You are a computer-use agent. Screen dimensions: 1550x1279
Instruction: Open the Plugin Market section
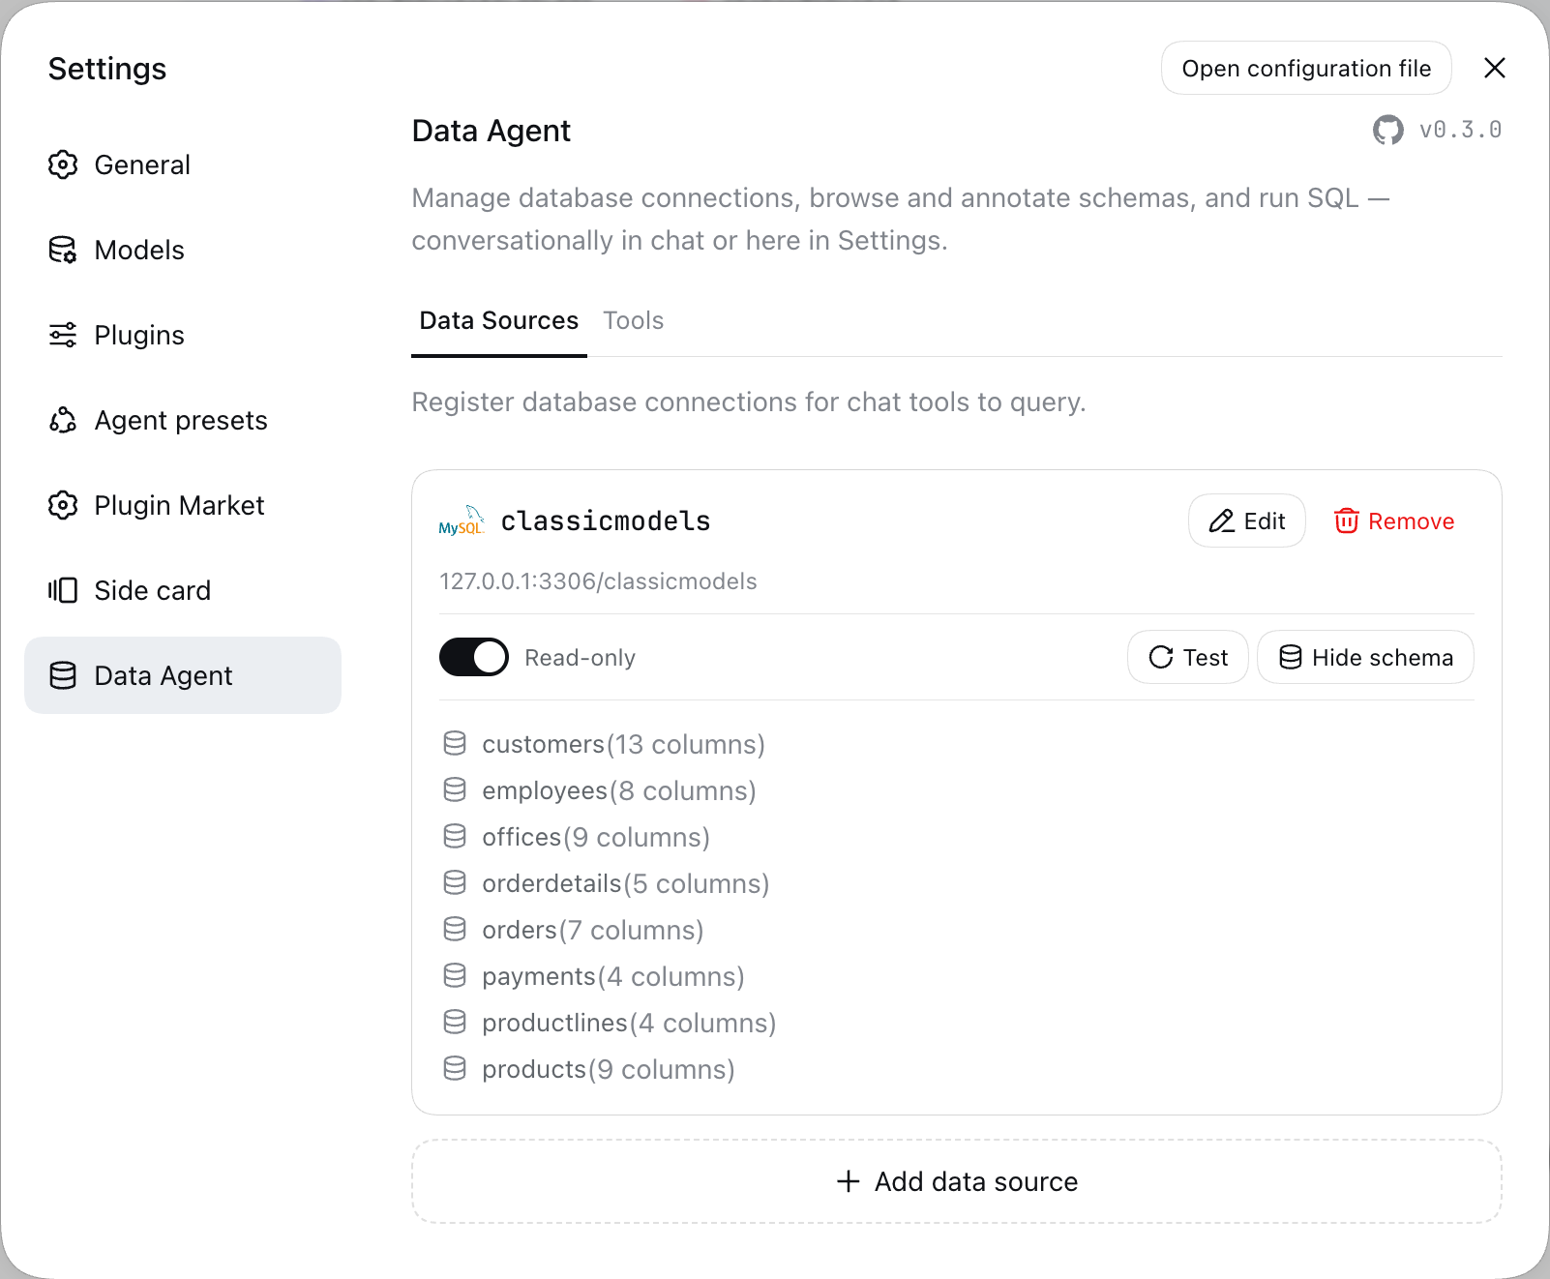[183, 505]
